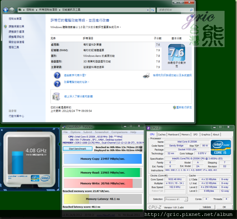237x219 pixels.
Task: Click the Back arrow in the Control Panel window
Action: (x=5, y=10)
